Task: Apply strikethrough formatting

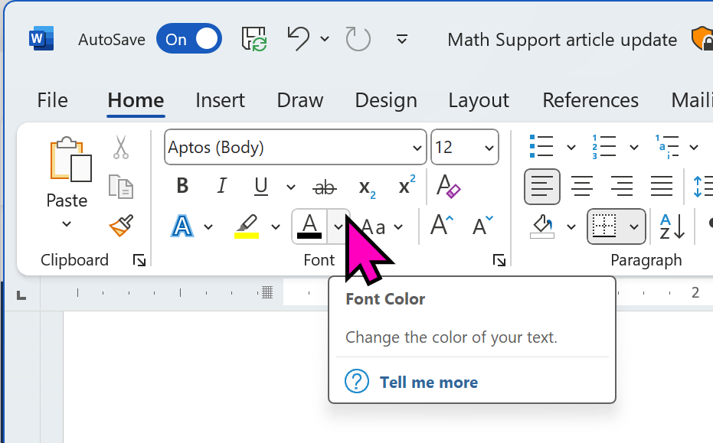Action: pos(325,187)
